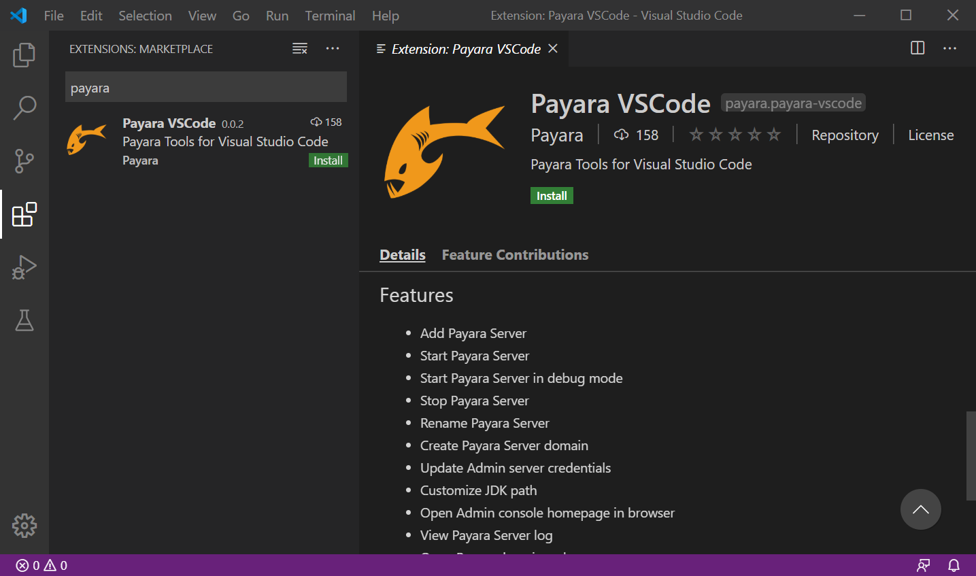Click the feedback icon in status bar
The width and height of the screenshot is (976, 576).
[923, 565]
